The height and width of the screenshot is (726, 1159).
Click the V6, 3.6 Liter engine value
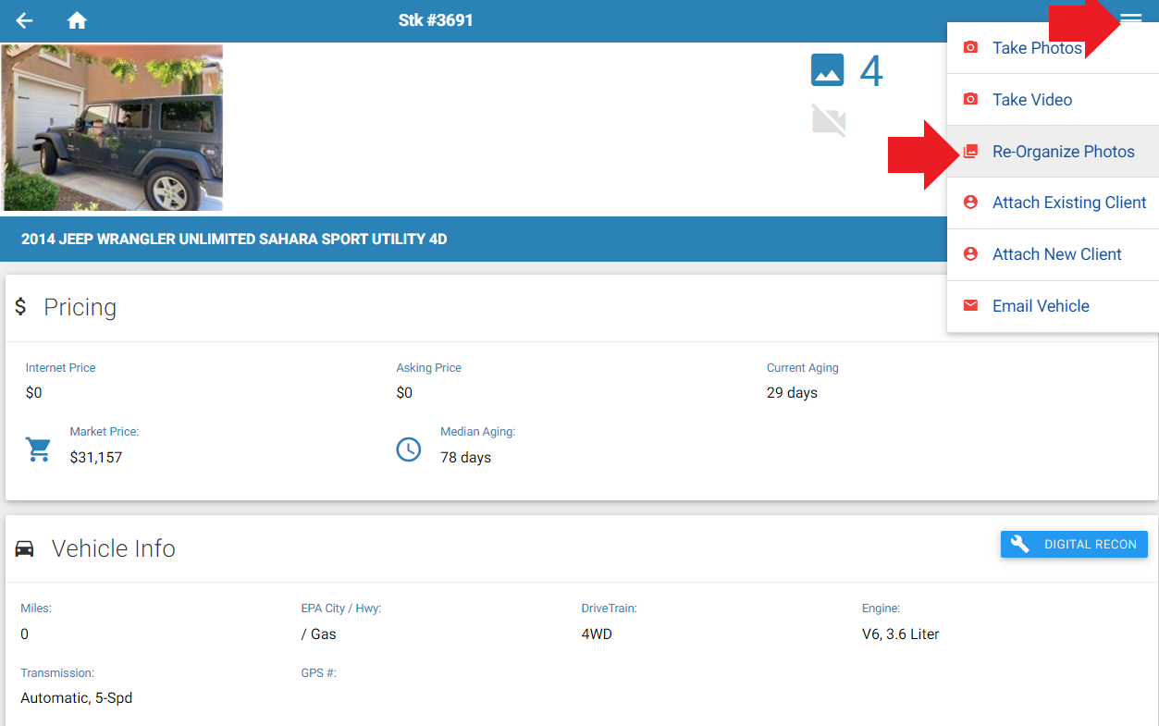point(900,634)
